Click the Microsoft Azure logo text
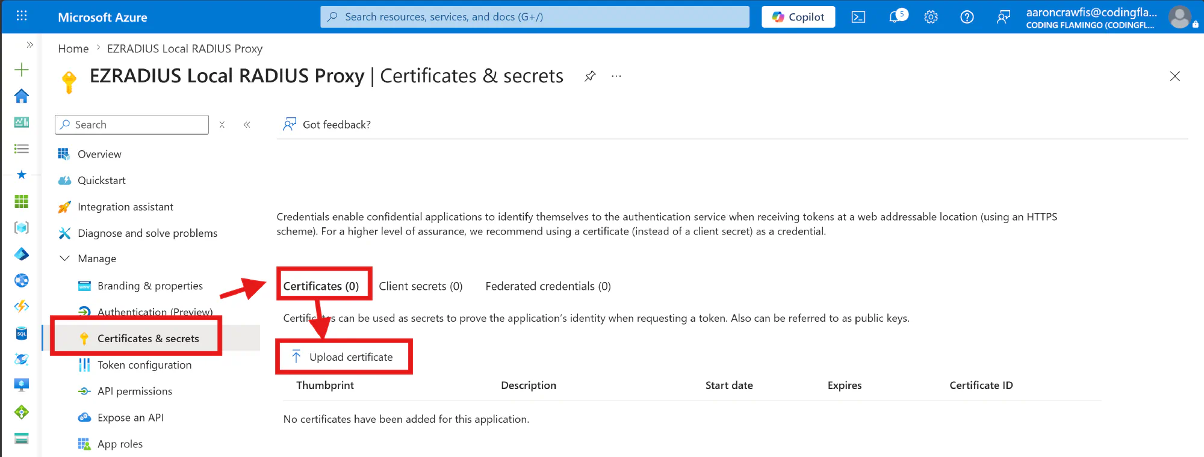Image resolution: width=1204 pixels, height=457 pixels. [x=102, y=17]
